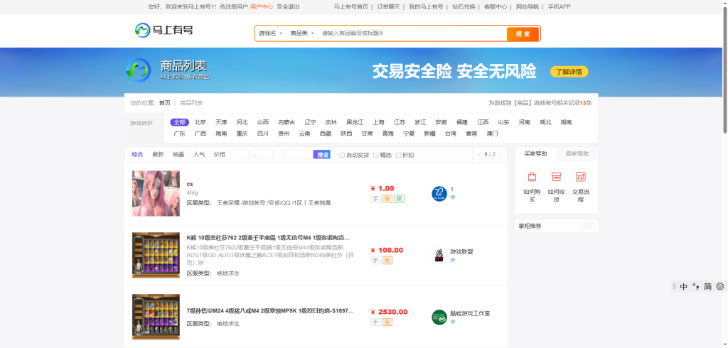Click the 酷蛙游戏工作室 seller avatar
The width and height of the screenshot is (728, 348).
click(439, 317)
